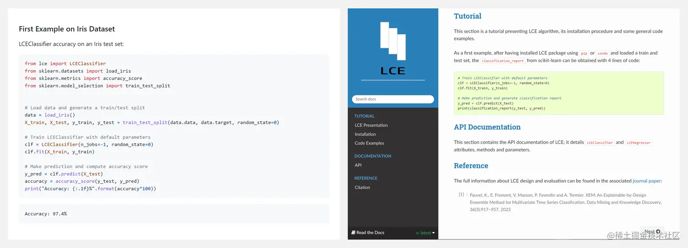Click the Reference section heading
Viewport: 688px width, 248px height.
[x=471, y=165]
